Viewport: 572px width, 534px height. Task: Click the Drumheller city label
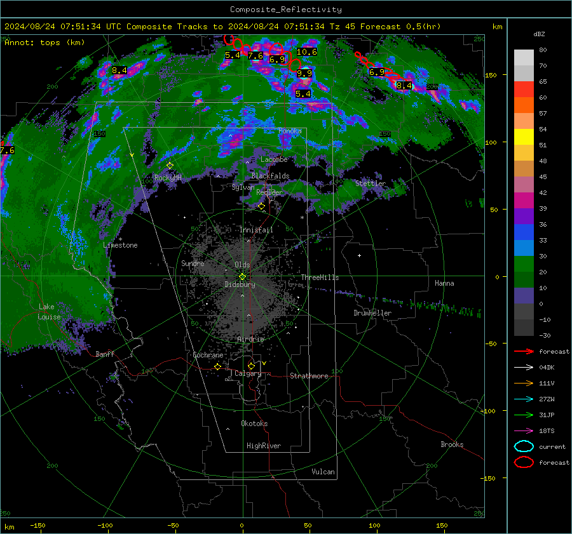click(372, 313)
